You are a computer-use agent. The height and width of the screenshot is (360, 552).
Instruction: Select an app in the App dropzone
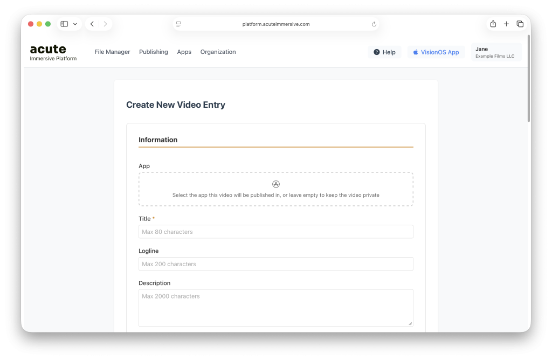275,189
